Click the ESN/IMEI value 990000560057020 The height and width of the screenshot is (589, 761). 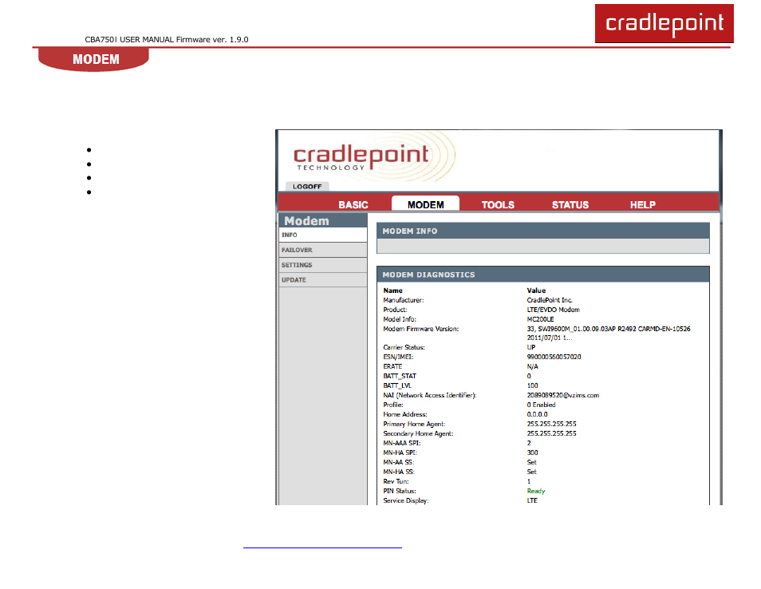pyautogui.click(x=554, y=357)
